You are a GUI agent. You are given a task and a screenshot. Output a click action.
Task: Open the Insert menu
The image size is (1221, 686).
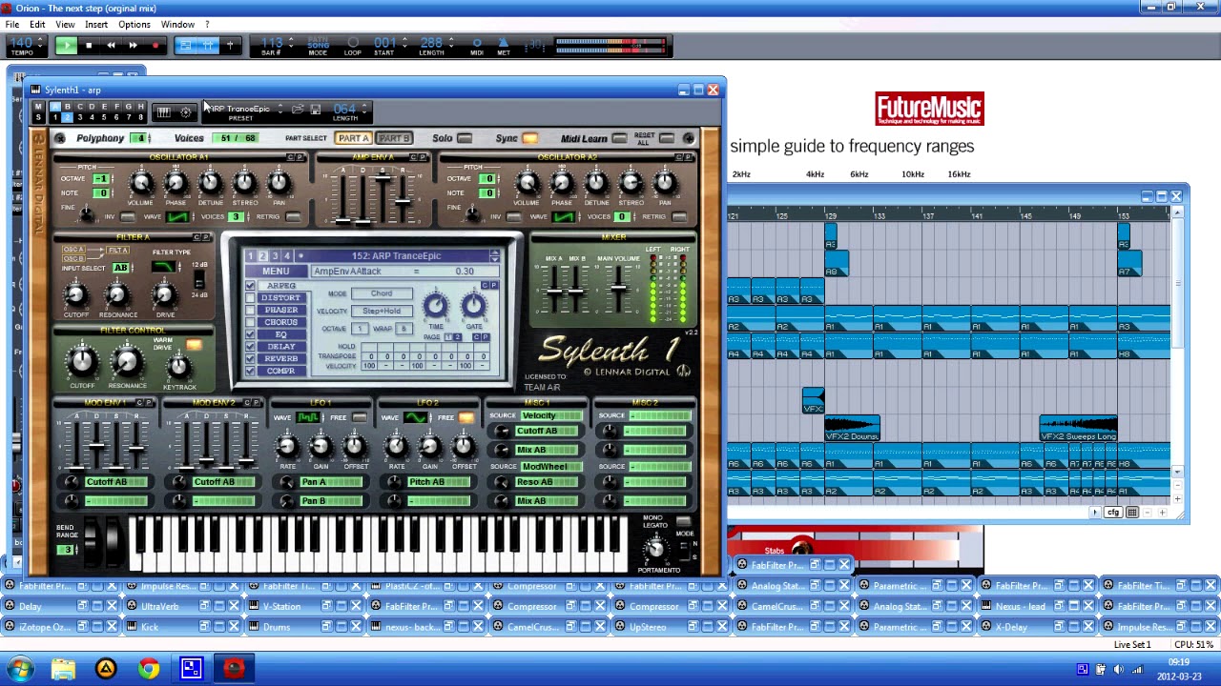96,24
